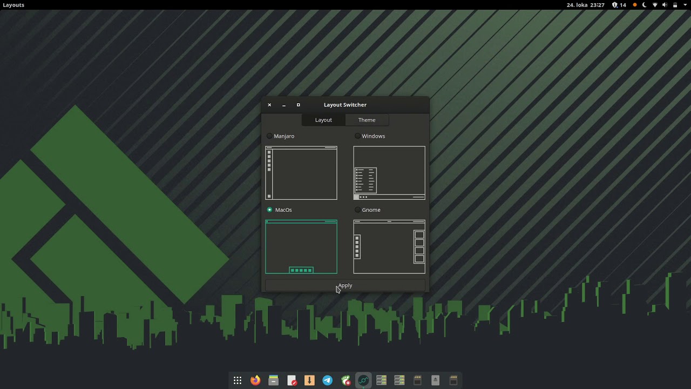The height and width of the screenshot is (389, 691).
Task: Open the eject-symbol drive icon in dock
Action: coord(436,380)
